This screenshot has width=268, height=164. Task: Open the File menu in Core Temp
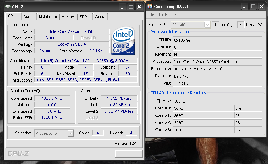(151, 14)
